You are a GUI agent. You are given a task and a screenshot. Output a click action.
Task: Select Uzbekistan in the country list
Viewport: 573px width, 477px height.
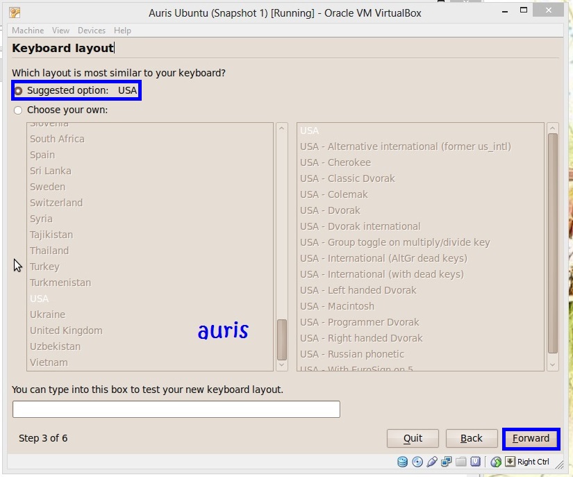point(150,346)
